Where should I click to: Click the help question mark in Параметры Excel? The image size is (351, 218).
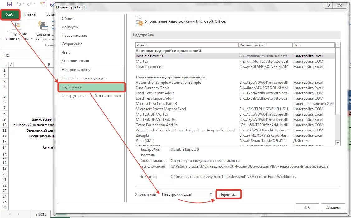(328, 6)
